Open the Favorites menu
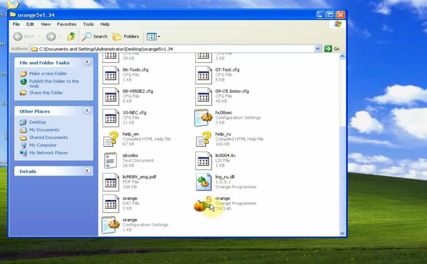Image resolution: width=427 pixels, height=264 pixels. click(67, 24)
